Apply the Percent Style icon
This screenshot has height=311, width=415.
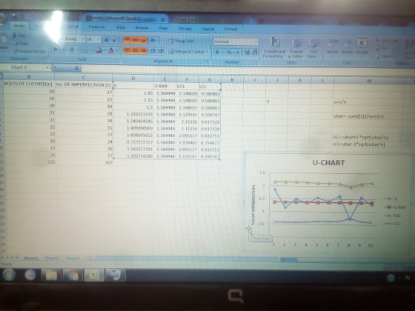click(x=229, y=52)
